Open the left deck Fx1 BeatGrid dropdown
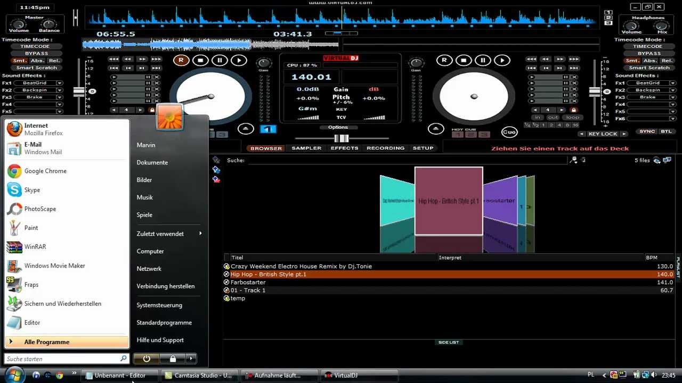This screenshot has width=682, height=383. (x=60, y=83)
